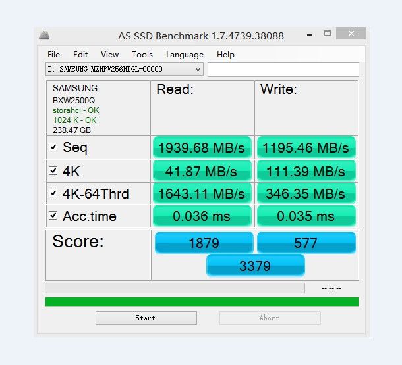Open the Tools menu
This screenshot has width=402, height=365.
tap(142, 55)
